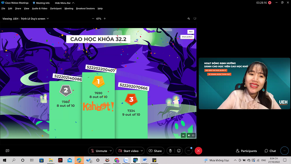This screenshot has height=164, width=291.
Task: Open Settings gear in taskbar
Action: click(98, 160)
